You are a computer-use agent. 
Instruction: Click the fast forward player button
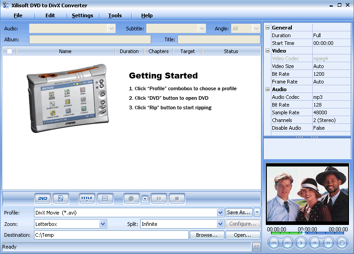(x=328, y=243)
